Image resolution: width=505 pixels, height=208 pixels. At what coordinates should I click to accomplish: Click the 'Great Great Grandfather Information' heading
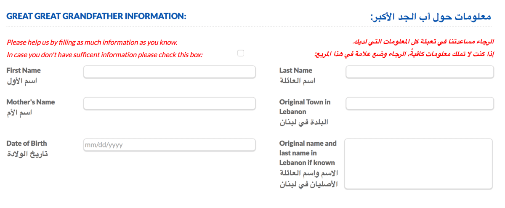pyautogui.click(x=96, y=16)
